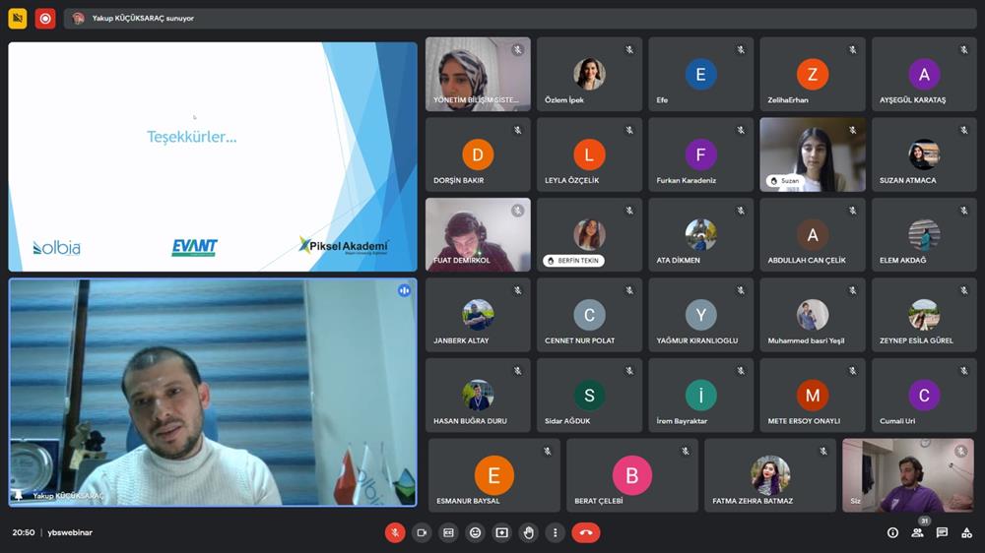985x553 pixels.
Task: Select the Teşekkürler presentation slide
Action: (x=213, y=156)
